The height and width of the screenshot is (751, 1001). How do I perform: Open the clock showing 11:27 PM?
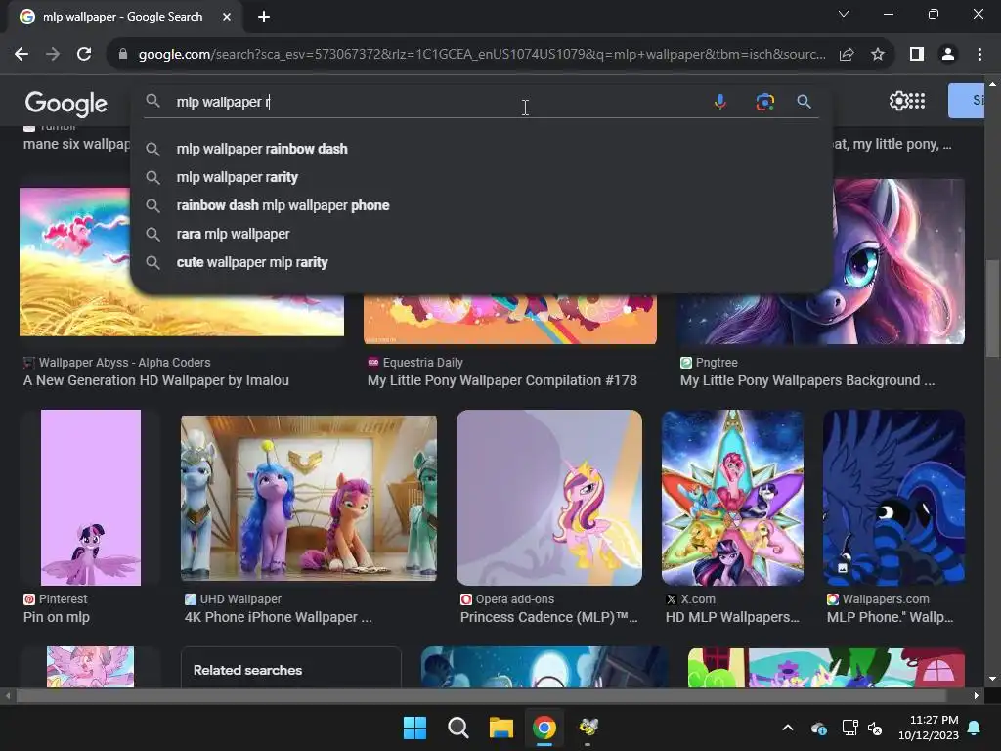929,728
